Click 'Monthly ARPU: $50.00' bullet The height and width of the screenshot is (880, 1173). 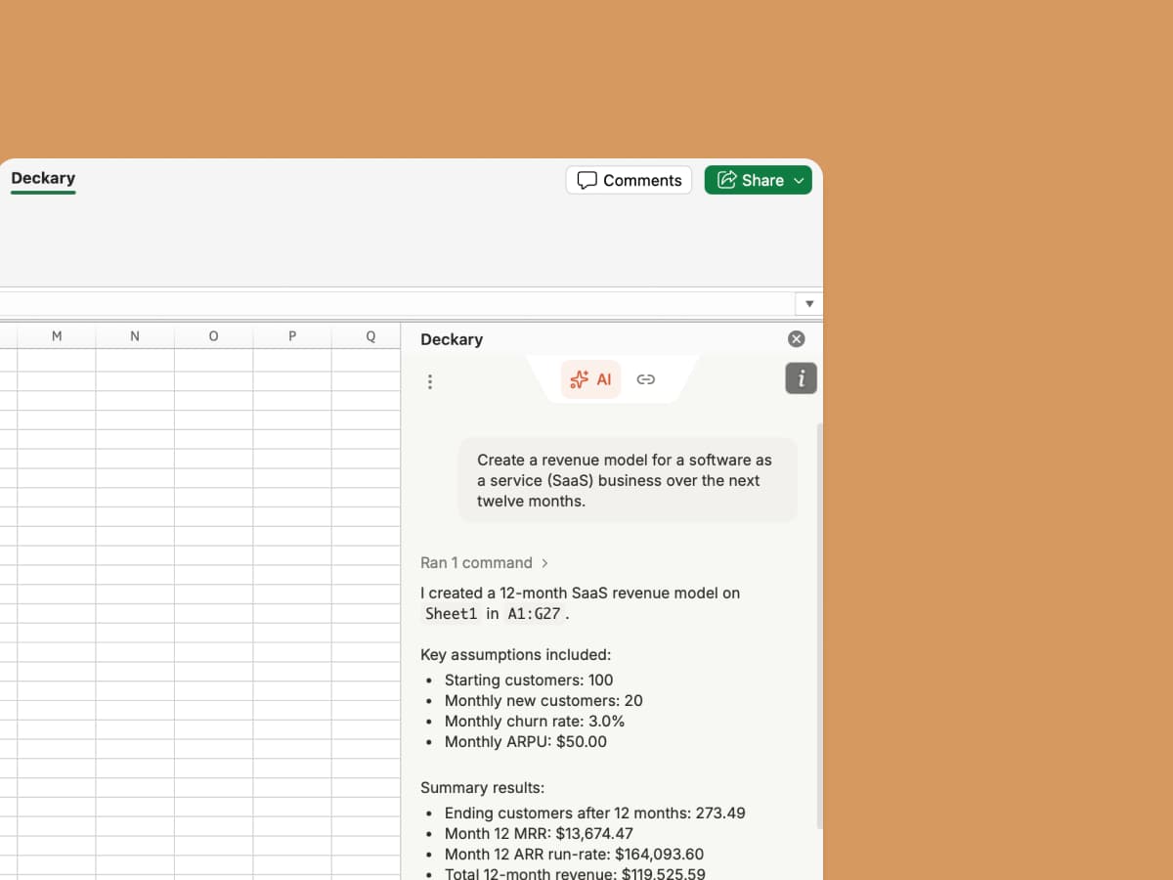click(526, 741)
